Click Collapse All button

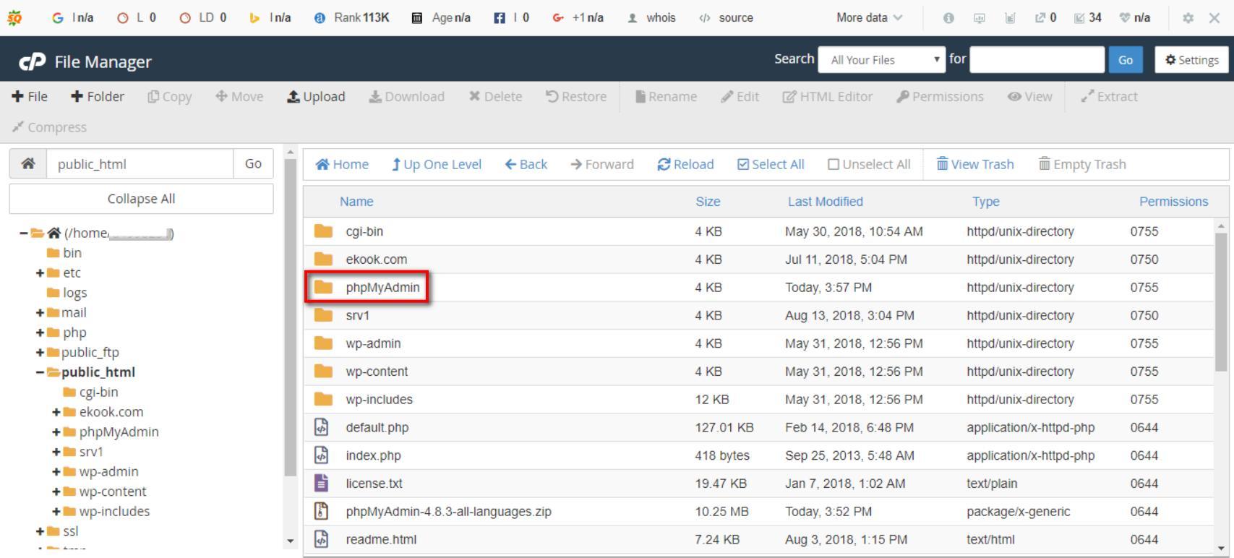[x=141, y=199]
